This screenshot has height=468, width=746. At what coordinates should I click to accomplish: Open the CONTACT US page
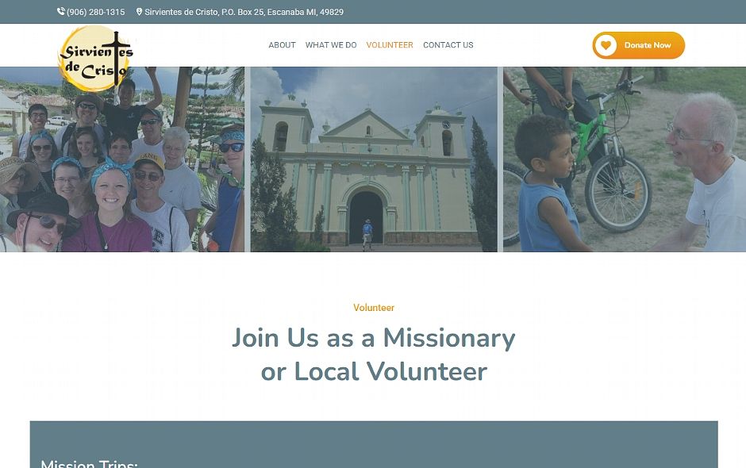click(x=448, y=45)
